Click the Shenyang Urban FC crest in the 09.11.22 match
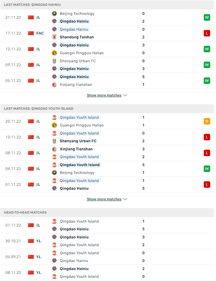 click(x=54, y=61)
